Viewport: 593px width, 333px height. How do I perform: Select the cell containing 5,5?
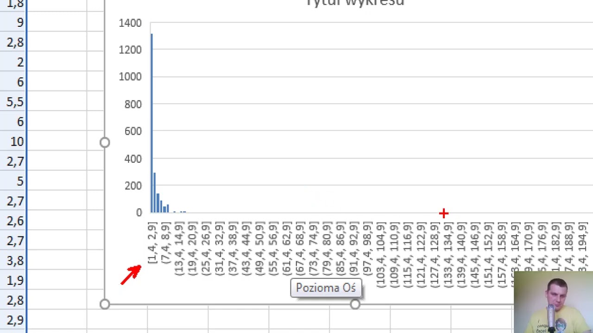click(x=13, y=102)
